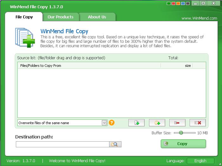Visit the www.WinMend.com link
The width and height of the screenshot is (222, 166).
coord(199,18)
